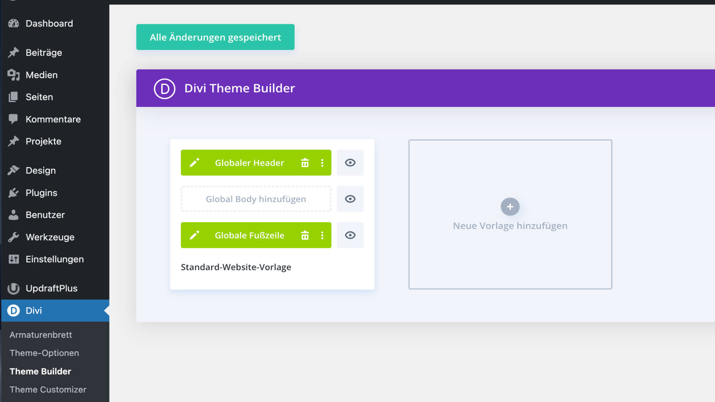Open Globale Fußzeile three-dot options menu

tap(322, 235)
